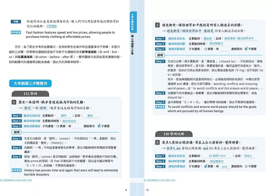This screenshot has width=268, height=196.
Task: Check 不需要 box under 很多人害怕公開演講 question
Action: (x=246, y=166)
